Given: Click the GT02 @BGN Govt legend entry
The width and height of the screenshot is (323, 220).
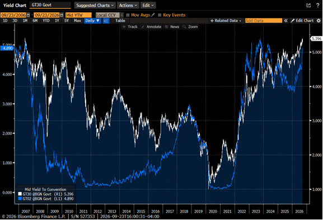Looking at the screenshot, I should click(46, 199).
